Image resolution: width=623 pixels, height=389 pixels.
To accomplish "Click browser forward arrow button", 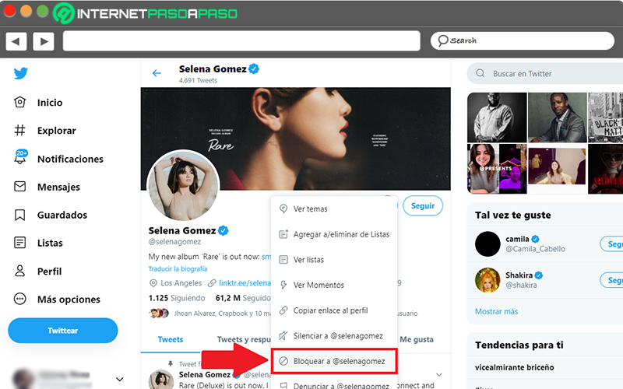I will tap(44, 41).
